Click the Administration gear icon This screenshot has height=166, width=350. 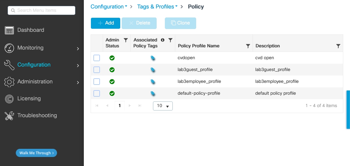(9, 82)
